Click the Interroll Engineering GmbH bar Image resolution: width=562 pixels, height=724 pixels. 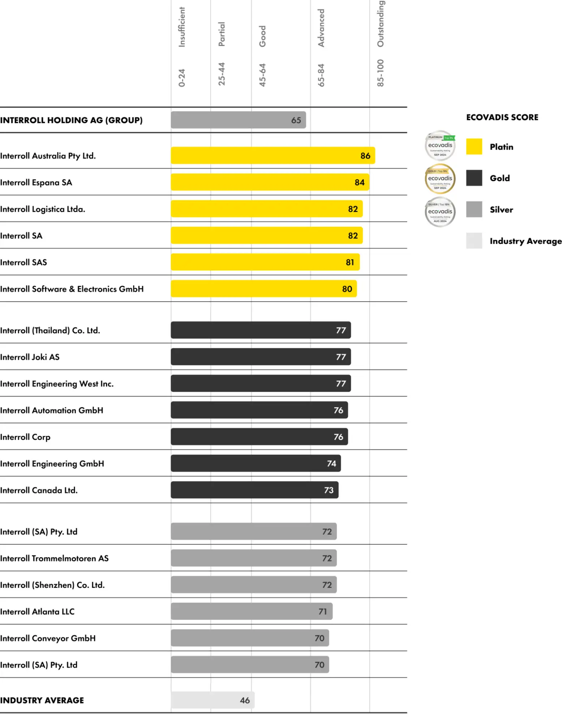click(x=256, y=463)
